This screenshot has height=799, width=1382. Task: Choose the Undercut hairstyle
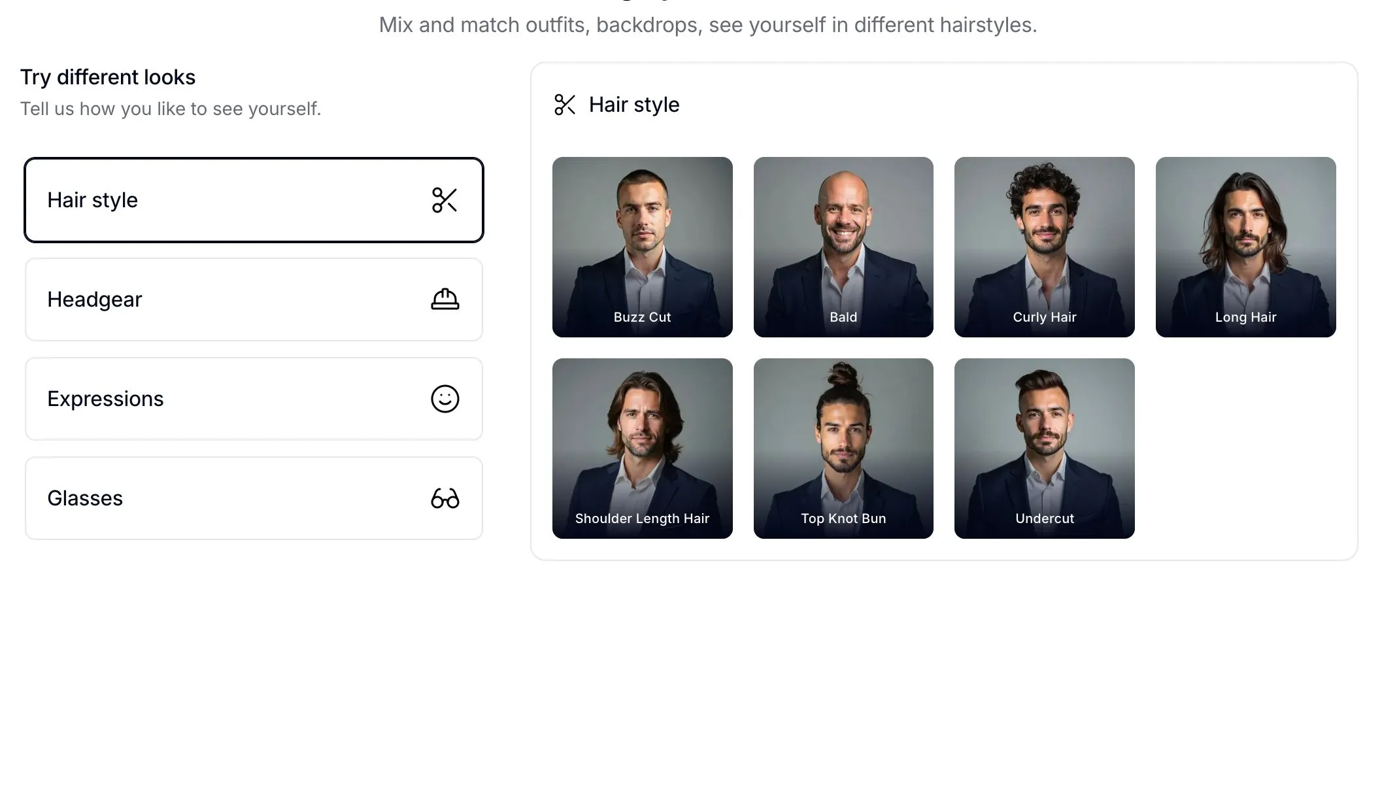point(1044,448)
